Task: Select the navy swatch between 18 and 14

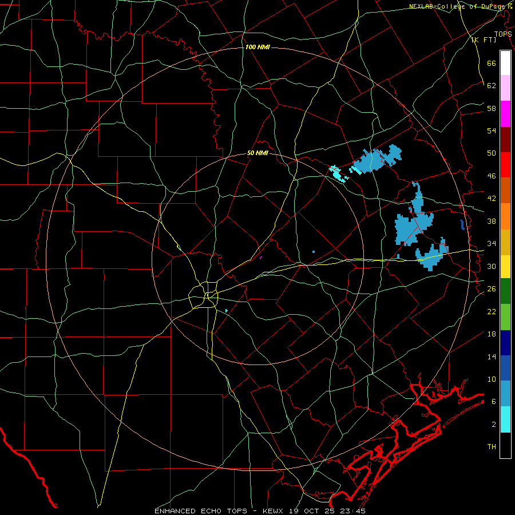Action: tap(505, 343)
